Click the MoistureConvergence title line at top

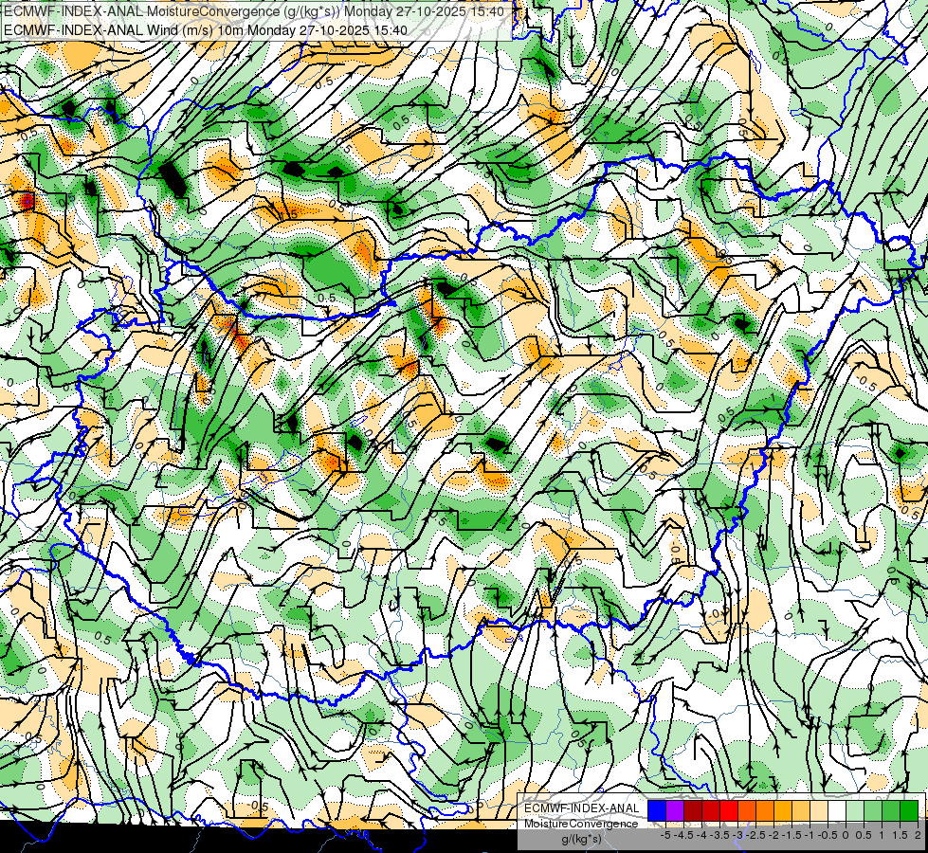coord(254,11)
